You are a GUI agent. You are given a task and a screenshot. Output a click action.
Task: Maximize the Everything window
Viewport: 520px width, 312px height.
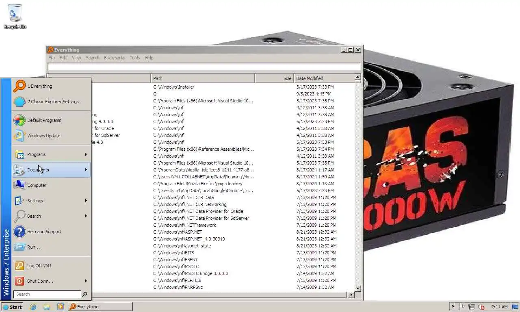pos(351,50)
